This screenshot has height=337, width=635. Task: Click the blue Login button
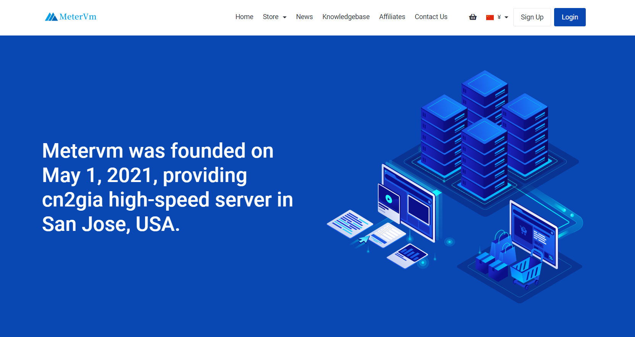point(570,17)
